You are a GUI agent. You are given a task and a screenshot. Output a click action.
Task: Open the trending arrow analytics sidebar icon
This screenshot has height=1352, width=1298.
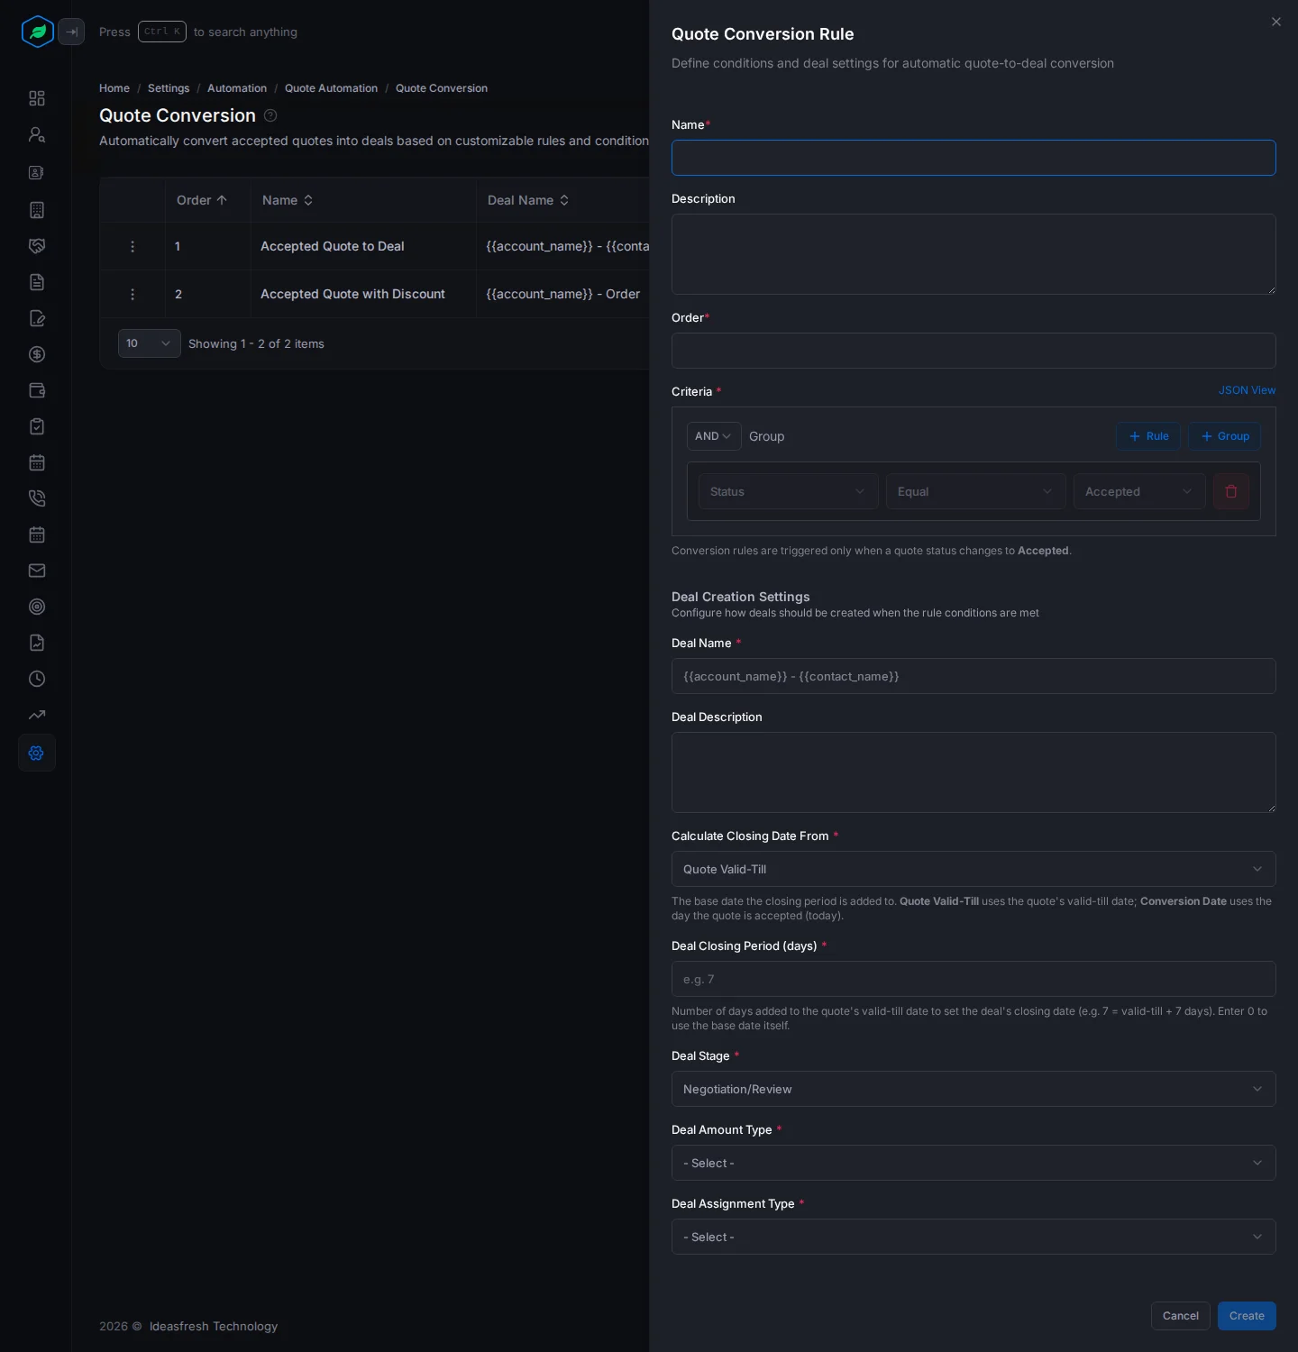(37, 715)
